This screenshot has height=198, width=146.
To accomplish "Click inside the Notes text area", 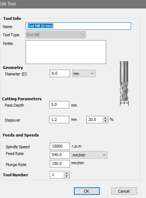I will (x=66, y=52).
